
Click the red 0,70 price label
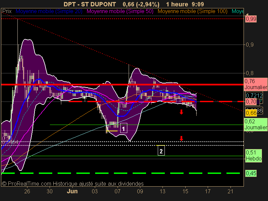coord(252,102)
